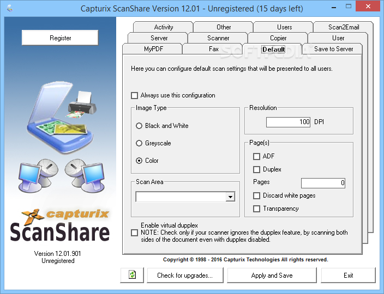Click the green refresh icon button
The width and height of the screenshot is (384, 294).
coord(132,275)
